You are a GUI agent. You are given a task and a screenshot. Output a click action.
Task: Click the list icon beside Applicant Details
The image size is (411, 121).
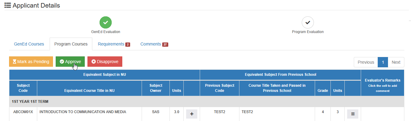pos(8,5)
